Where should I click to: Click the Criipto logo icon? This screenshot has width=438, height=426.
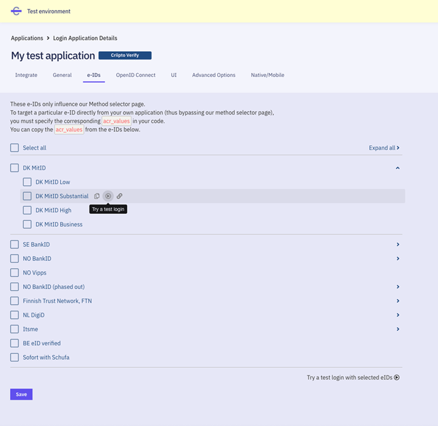coord(16,11)
